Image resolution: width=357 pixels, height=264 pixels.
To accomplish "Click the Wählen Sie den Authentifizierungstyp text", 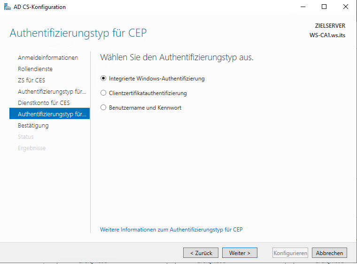I will [177, 57].
